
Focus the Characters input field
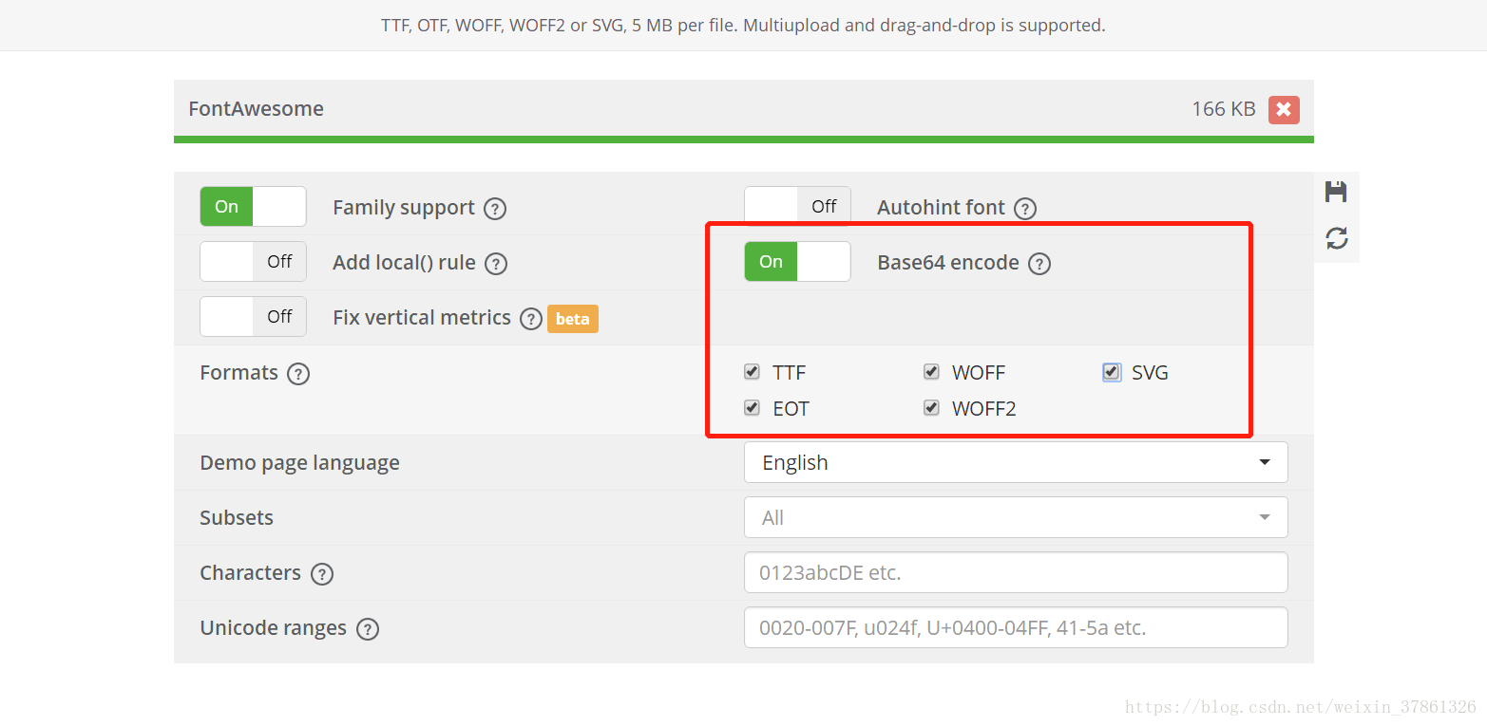tap(1016, 572)
